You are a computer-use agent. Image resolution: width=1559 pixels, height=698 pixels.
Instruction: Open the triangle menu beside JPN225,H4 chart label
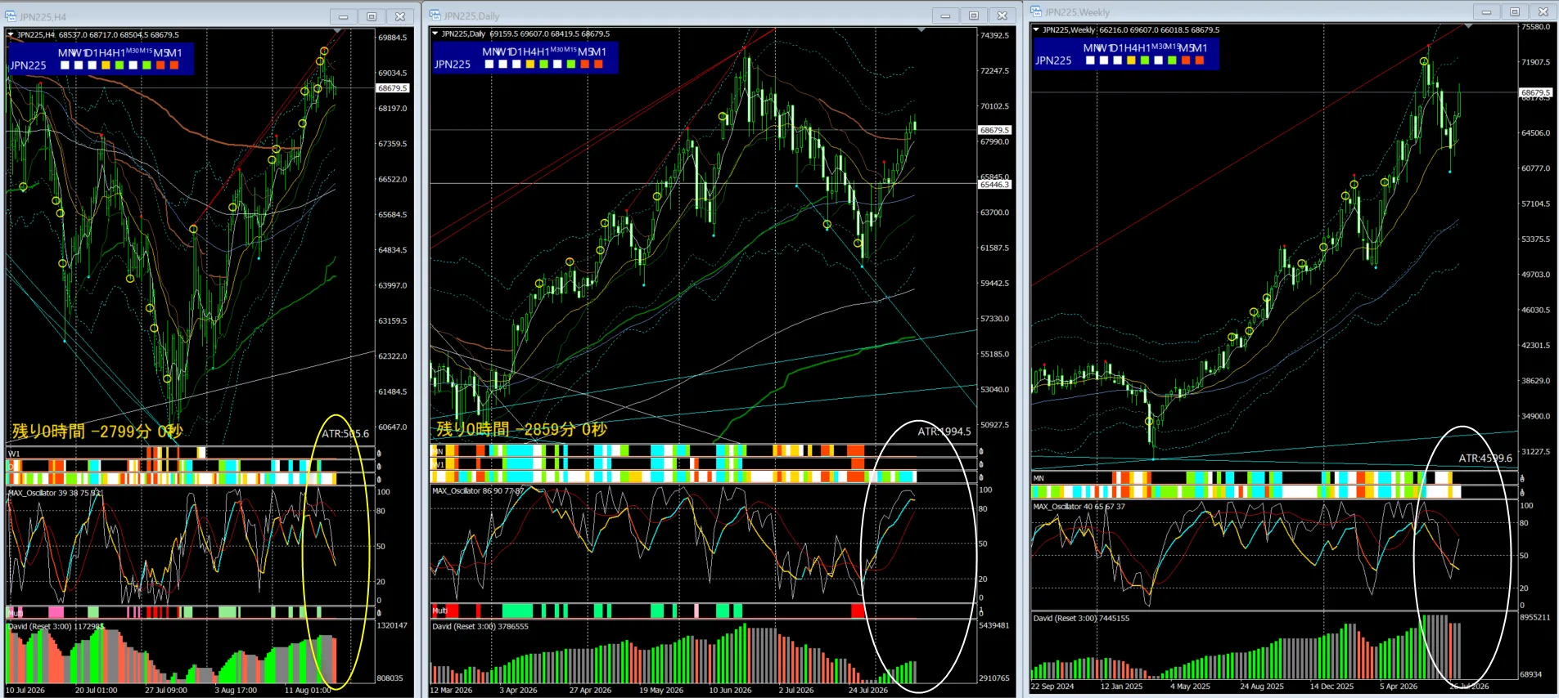coord(11,34)
